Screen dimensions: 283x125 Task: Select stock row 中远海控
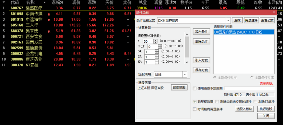tap(34, 19)
